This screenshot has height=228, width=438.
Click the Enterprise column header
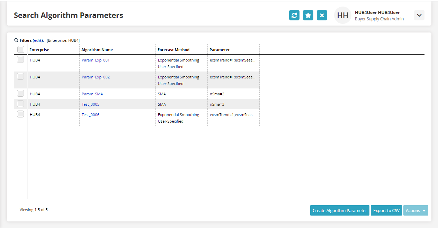point(39,50)
